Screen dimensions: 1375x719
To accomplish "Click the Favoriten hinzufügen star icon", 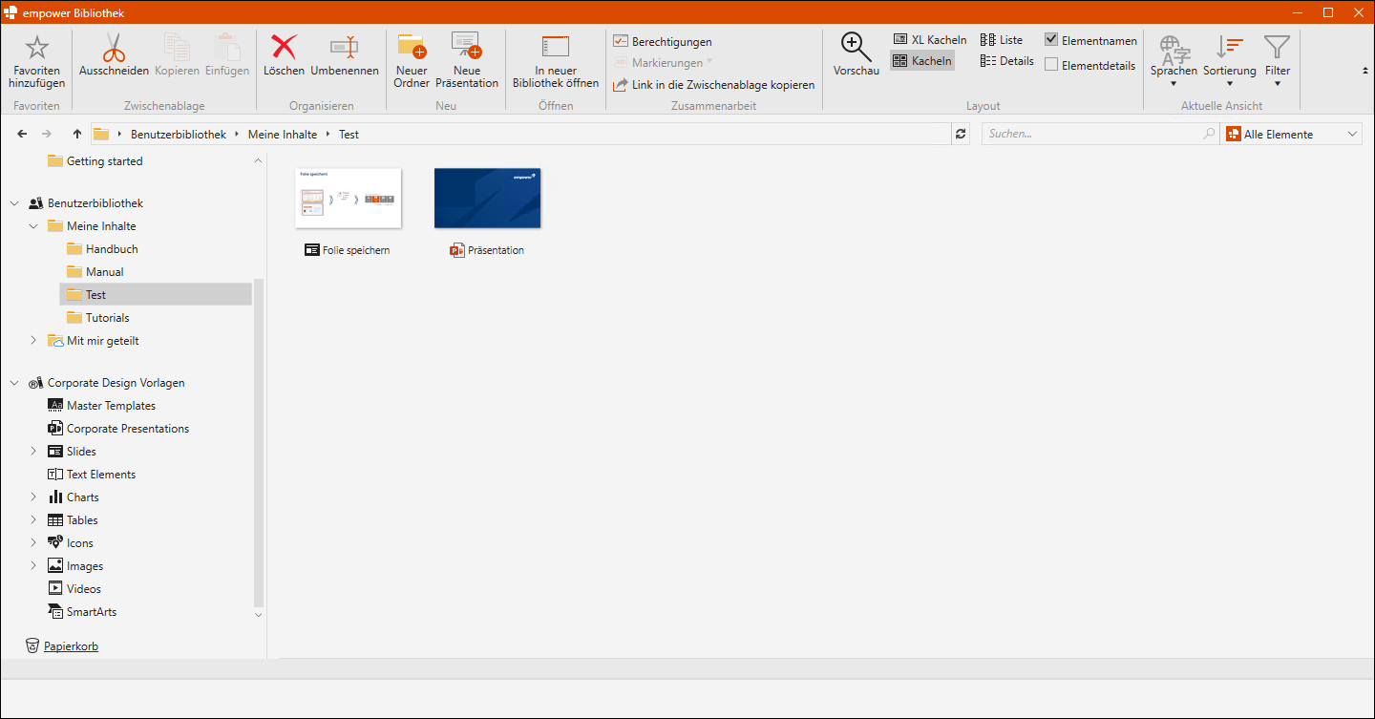I will [36, 47].
